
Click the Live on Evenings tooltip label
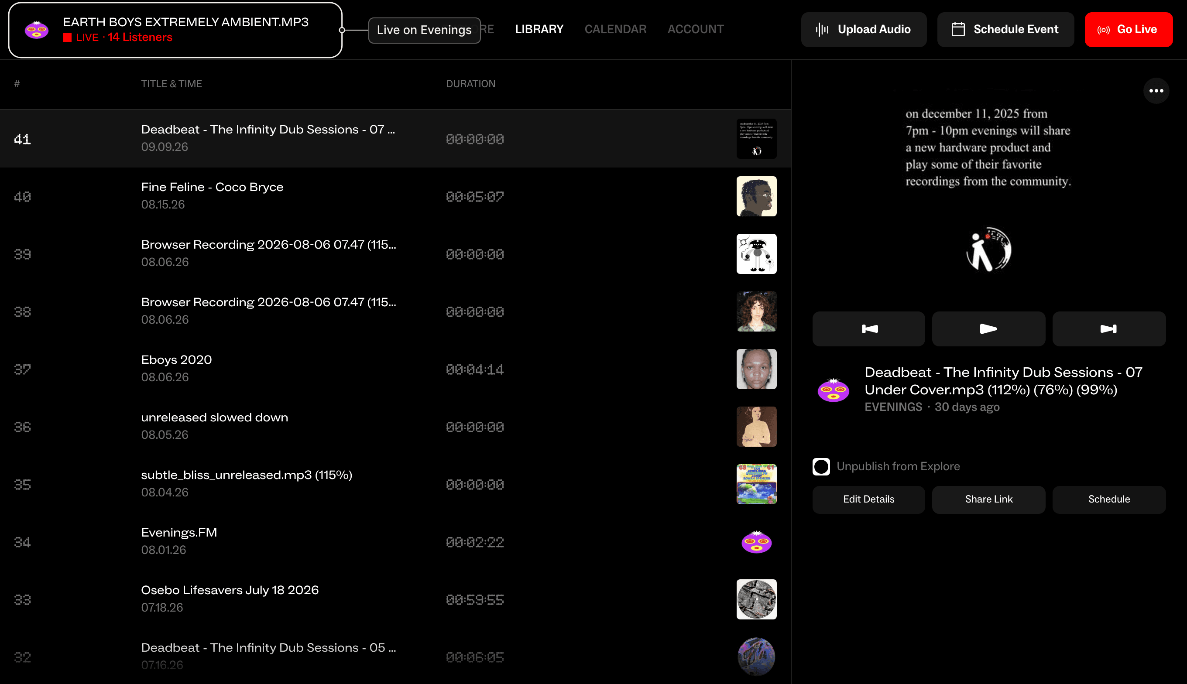click(424, 30)
